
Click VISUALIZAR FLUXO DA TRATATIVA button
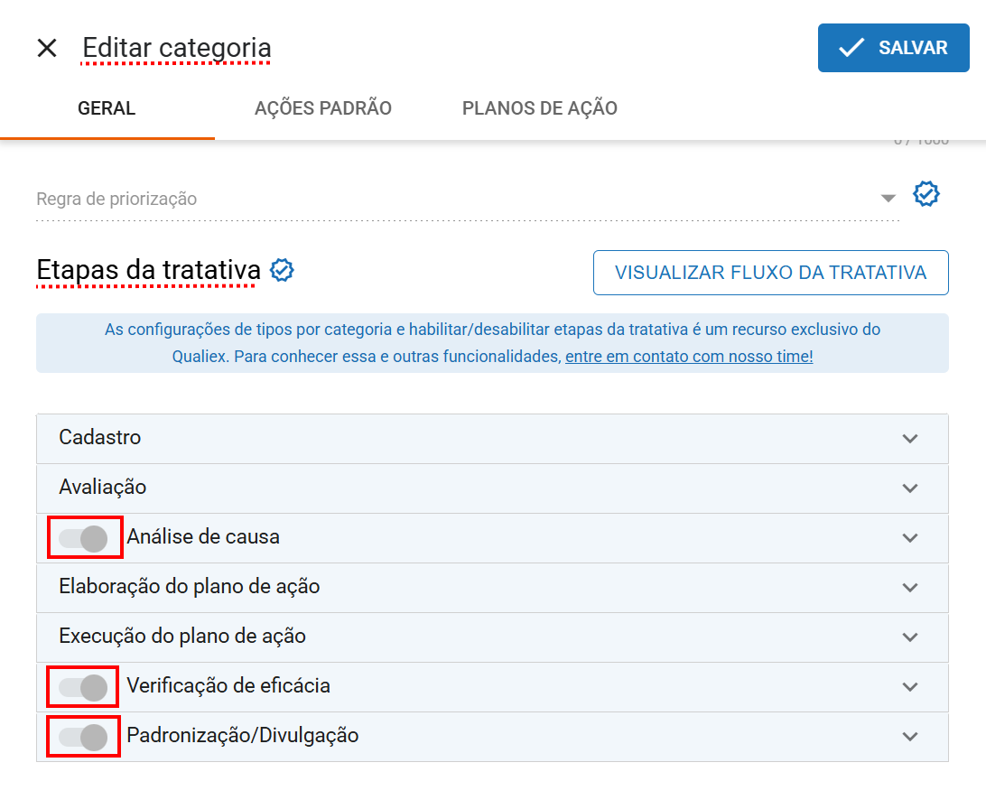pos(770,273)
